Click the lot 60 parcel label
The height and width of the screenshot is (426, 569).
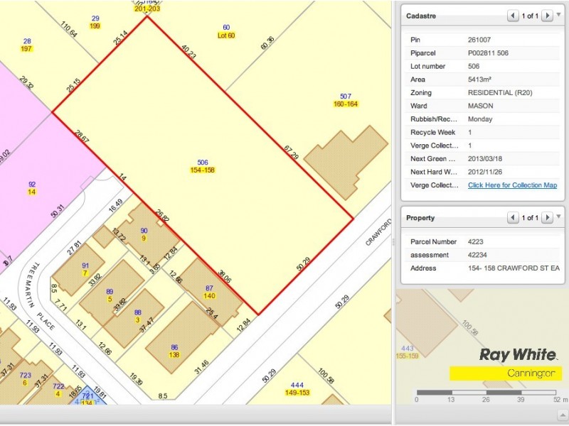[226, 31]
